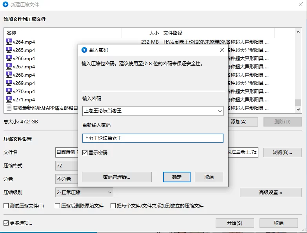Viewport: 307px width, 233px height.
Task: Click the 文件名 input field
Action: click(67, 152)
